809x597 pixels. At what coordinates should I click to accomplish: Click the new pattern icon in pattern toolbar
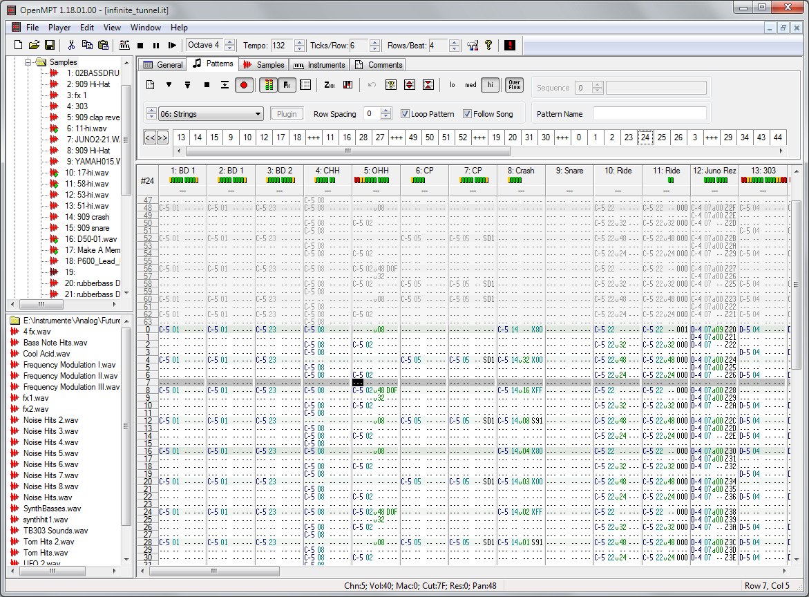[151, 85]
